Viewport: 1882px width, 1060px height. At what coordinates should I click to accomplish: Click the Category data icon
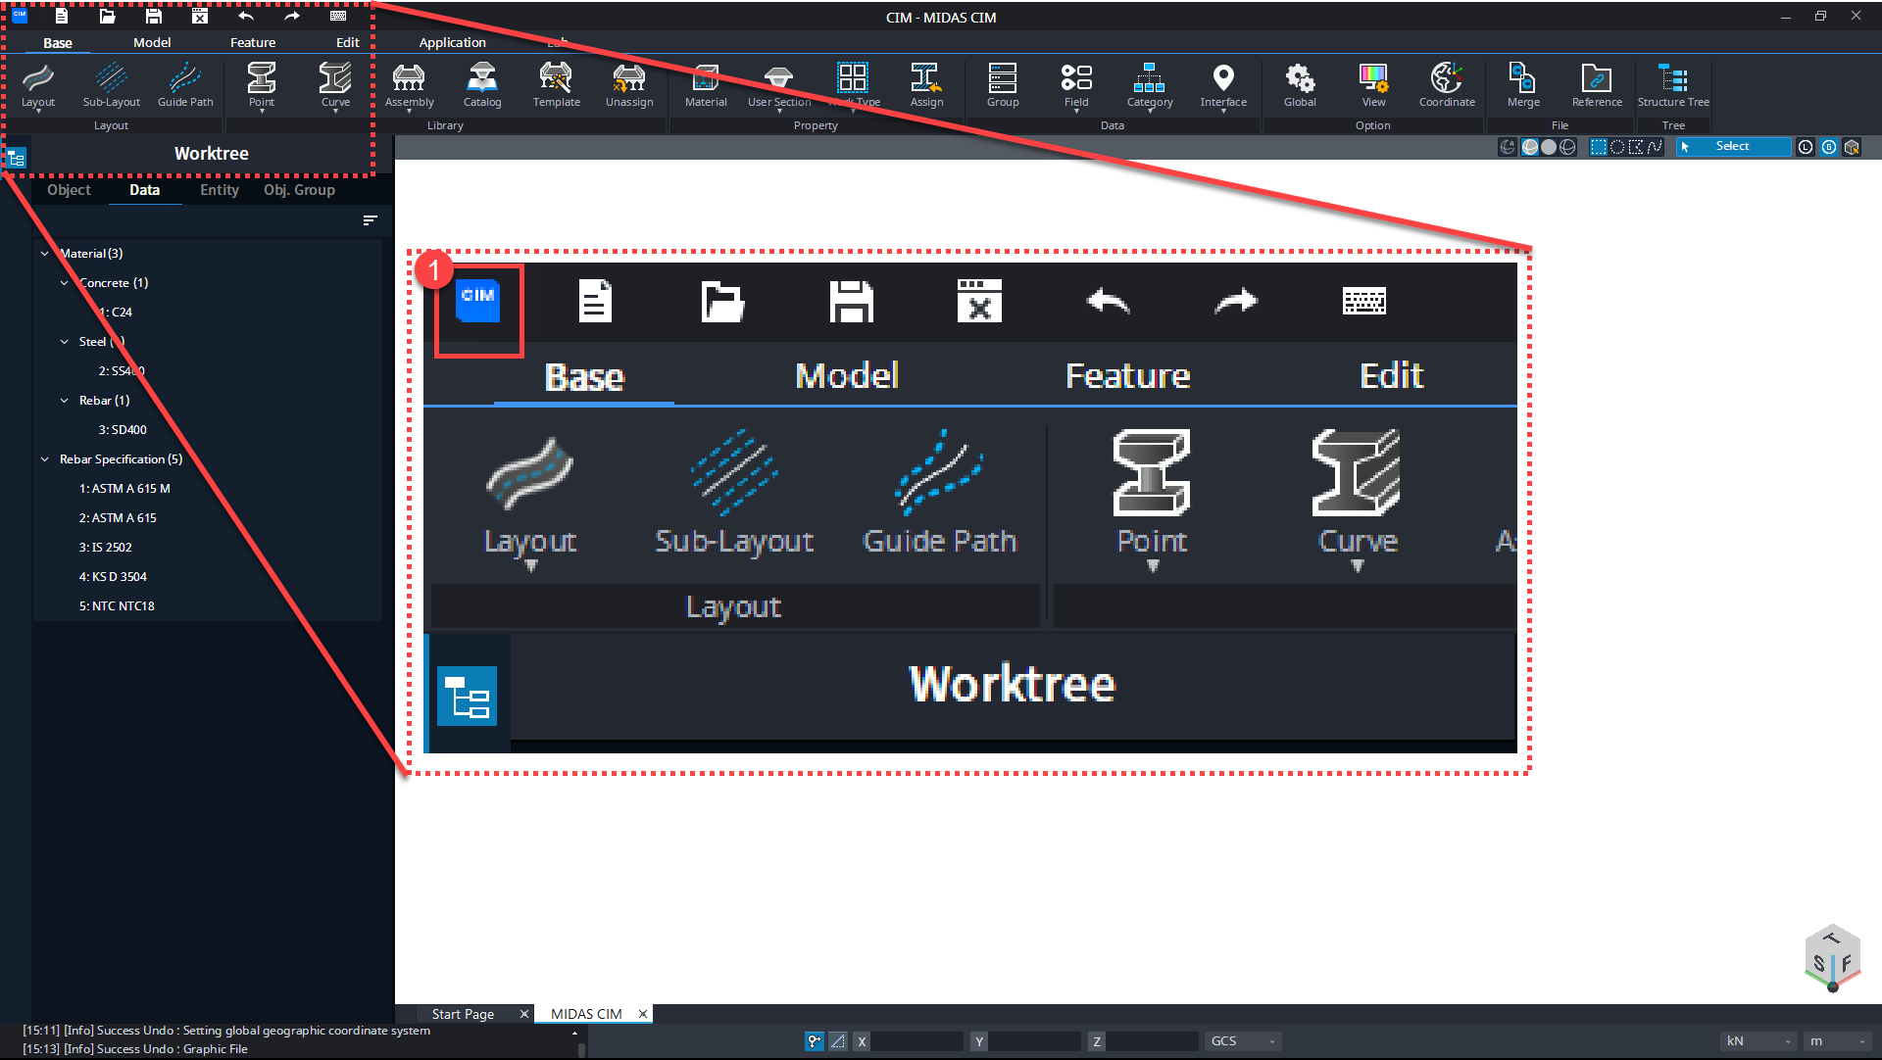click(x=1150, y=77)
